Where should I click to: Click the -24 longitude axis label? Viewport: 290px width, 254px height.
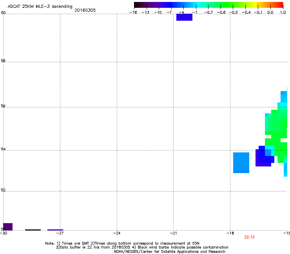[x=117, y=233]
